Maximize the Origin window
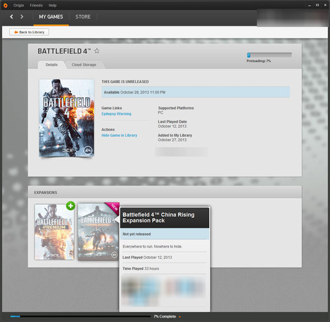 click(317, 5)
